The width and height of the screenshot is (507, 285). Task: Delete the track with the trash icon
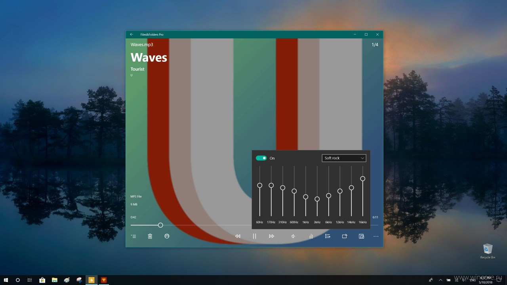click(x=150, y=236)
